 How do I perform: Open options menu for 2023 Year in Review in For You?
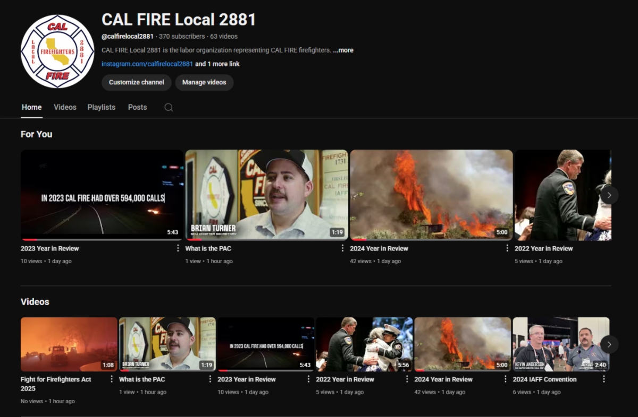tap(178, 248)
